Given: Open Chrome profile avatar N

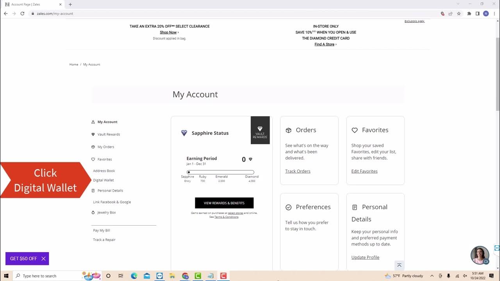Looking at the screenshot, I should pyautogui.click(x=486, y=13).
